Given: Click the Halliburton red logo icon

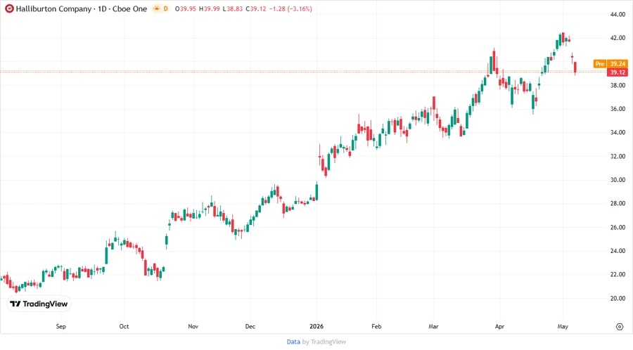Looking at the screenshot, I should 9,8.
